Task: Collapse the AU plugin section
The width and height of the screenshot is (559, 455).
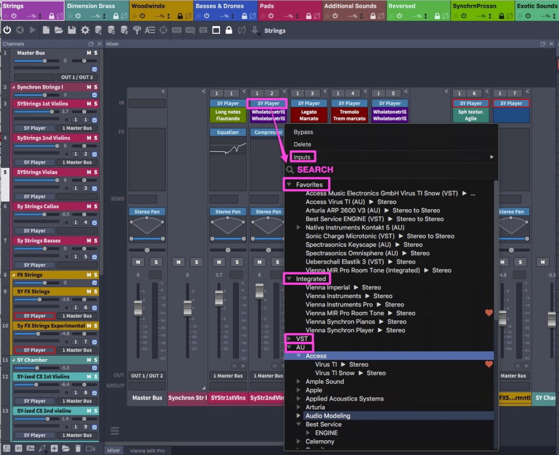Action: 289,347
